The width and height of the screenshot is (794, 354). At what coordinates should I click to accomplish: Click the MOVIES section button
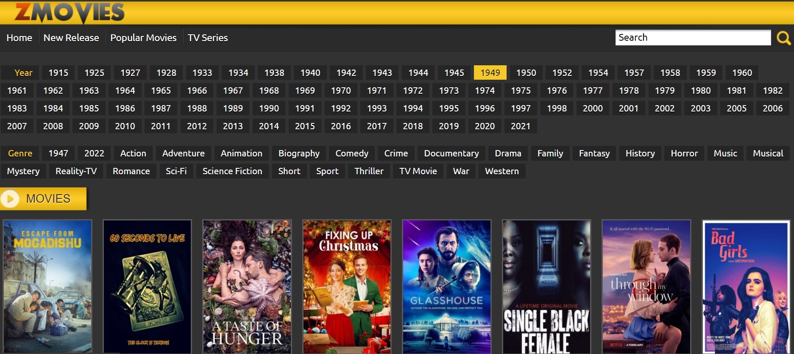click(x=43, y=198)
